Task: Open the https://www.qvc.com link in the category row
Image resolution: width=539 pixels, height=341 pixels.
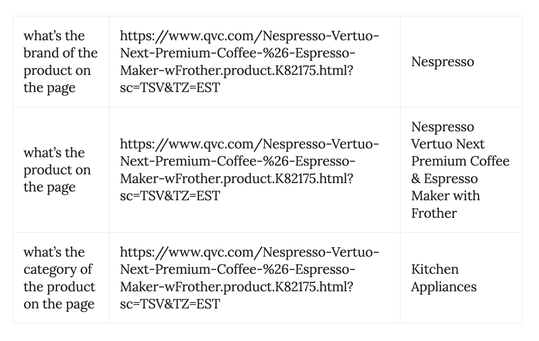Action: click(x=250, y=278)
